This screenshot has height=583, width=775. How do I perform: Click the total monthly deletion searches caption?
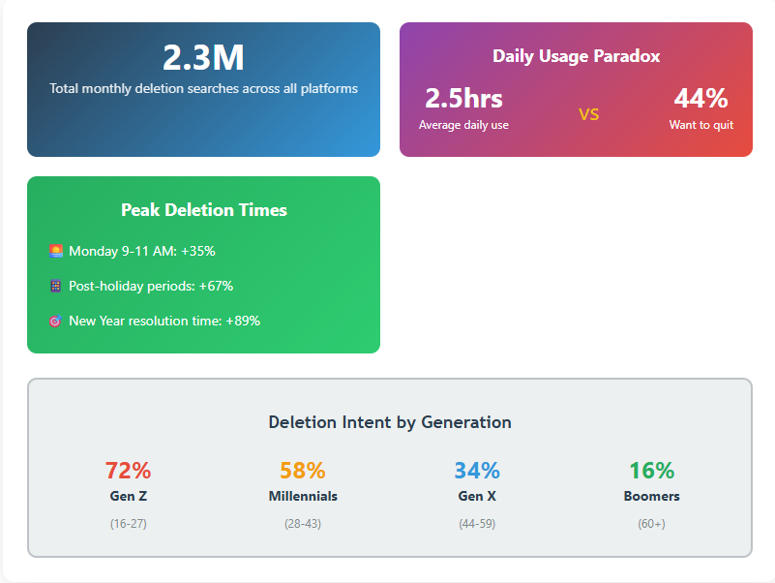[x=203, y=89]
